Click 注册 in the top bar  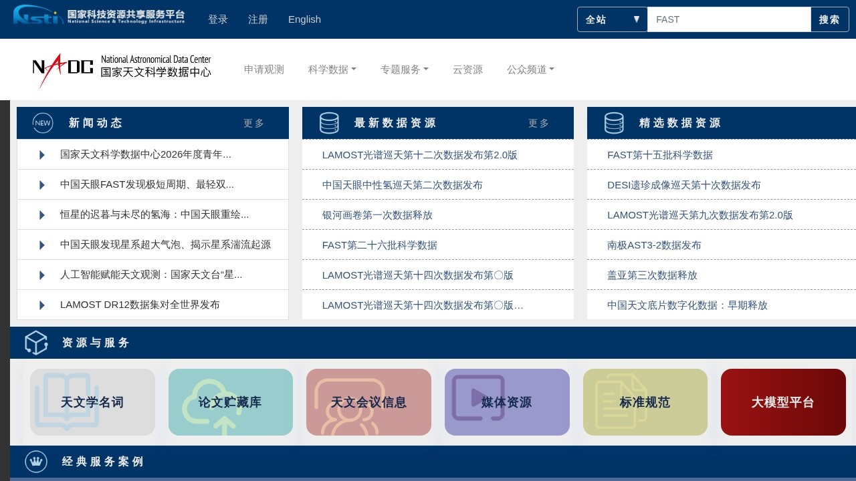tap(258, 19)
